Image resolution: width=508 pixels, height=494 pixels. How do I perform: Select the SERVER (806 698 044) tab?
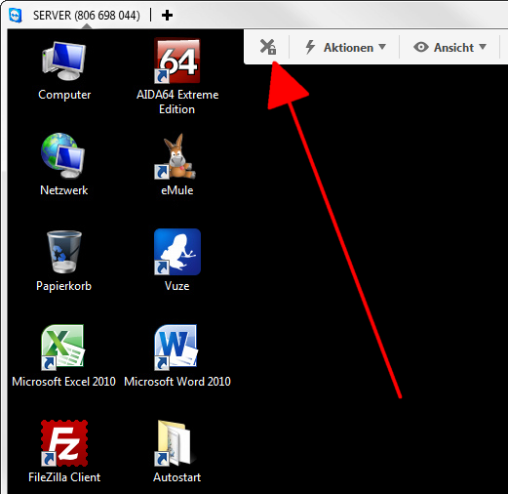[x=87, y=16]
